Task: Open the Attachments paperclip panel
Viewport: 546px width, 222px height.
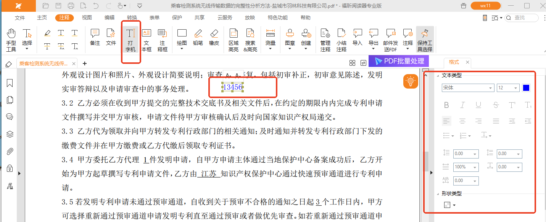Action: coord(10,151)
